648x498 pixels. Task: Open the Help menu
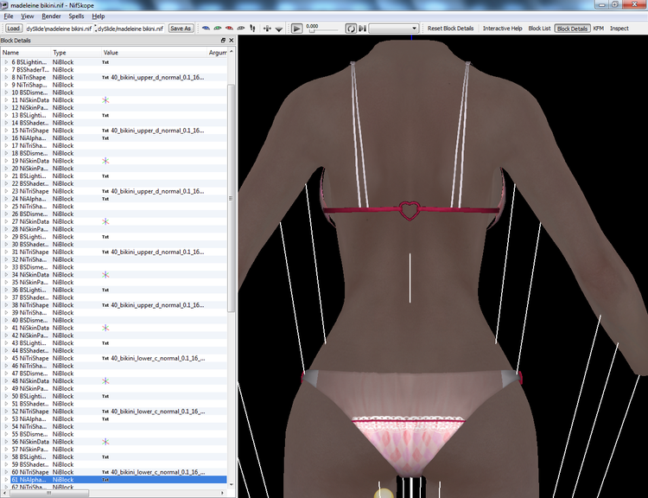pos(98,16)
